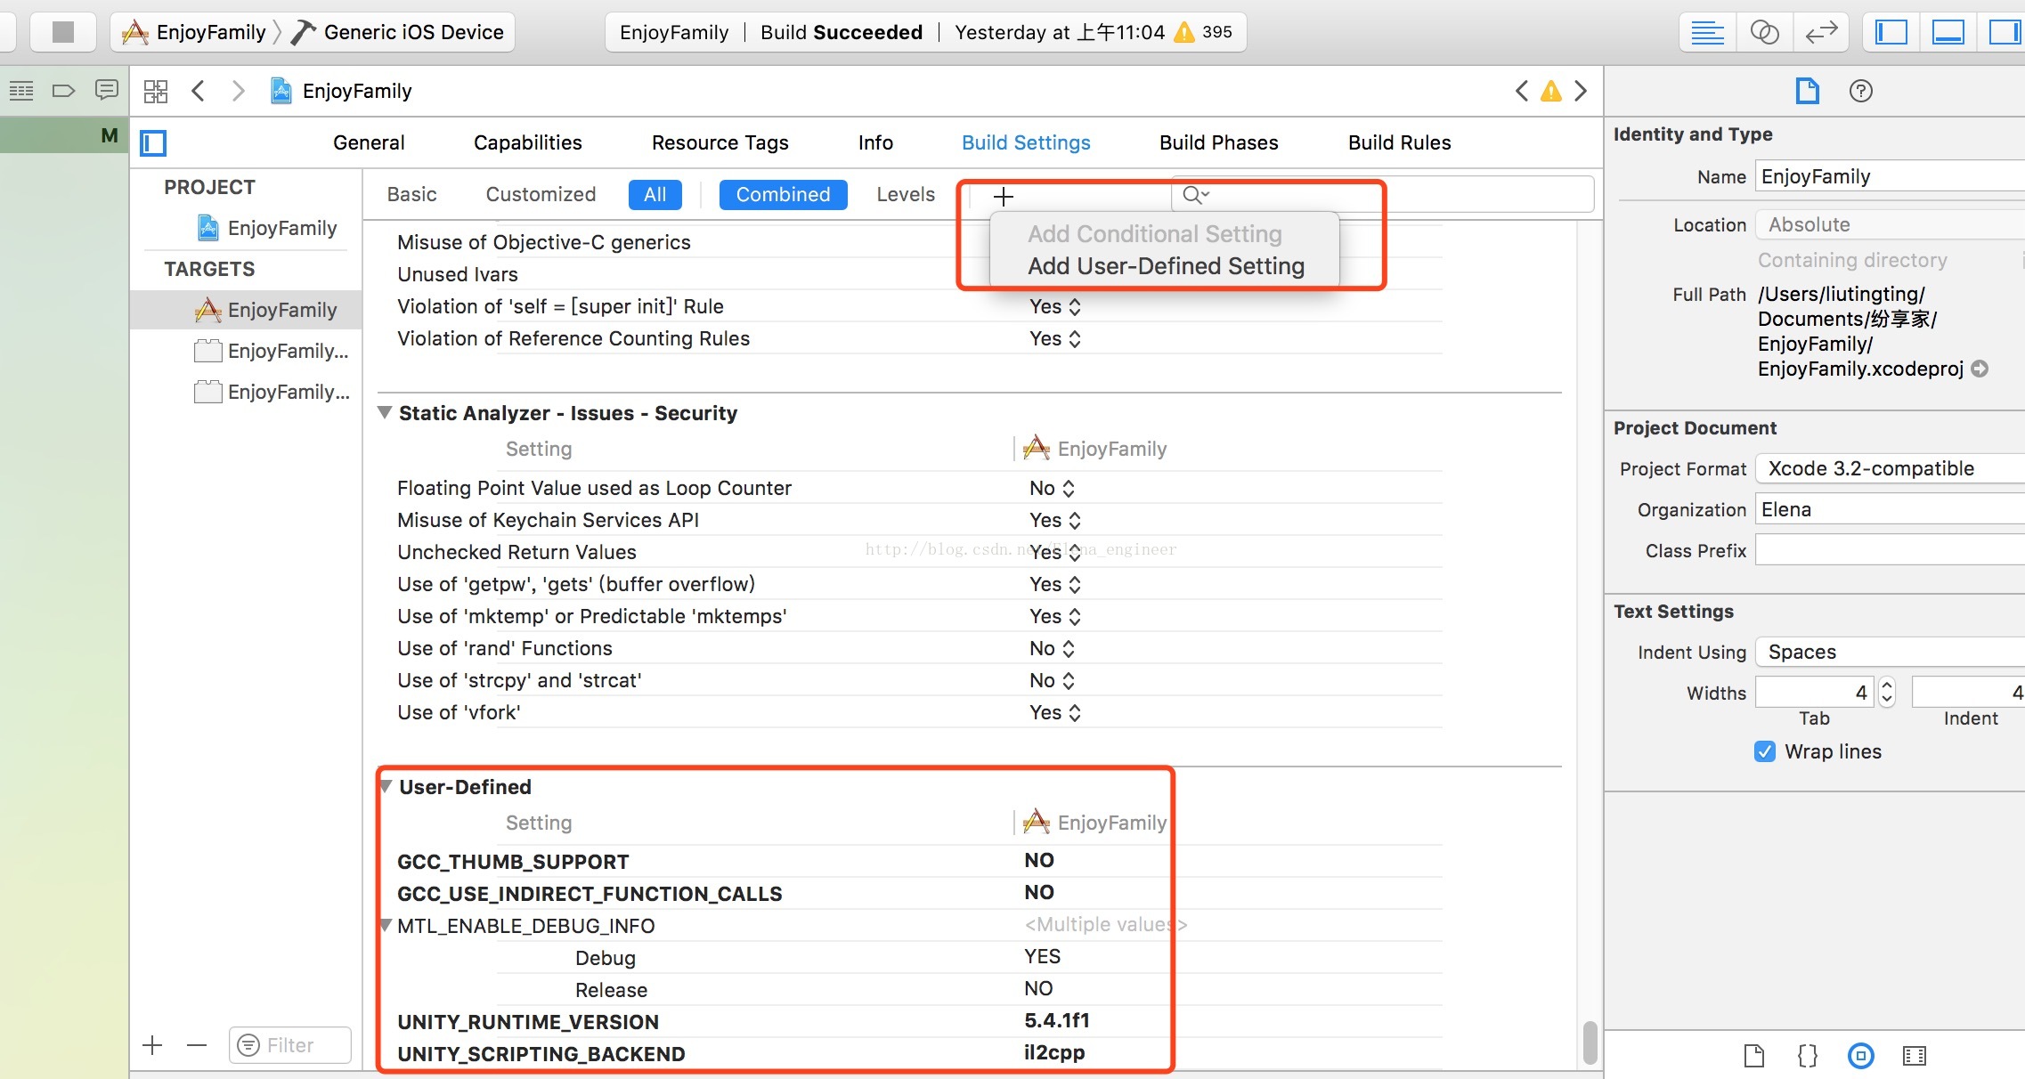Click the back navigation arrow icon
2025x1079 pixels.
[199, 90]
